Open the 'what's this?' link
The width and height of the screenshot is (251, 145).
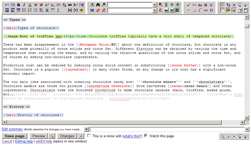tap(132, 136)
